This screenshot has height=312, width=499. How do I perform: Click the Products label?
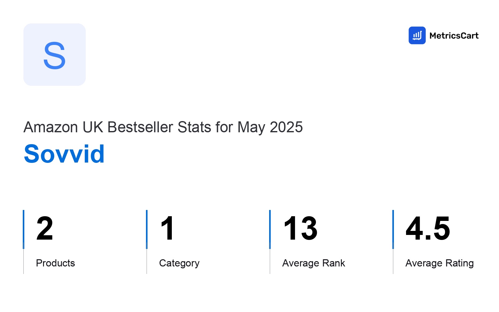coord(56,263)
